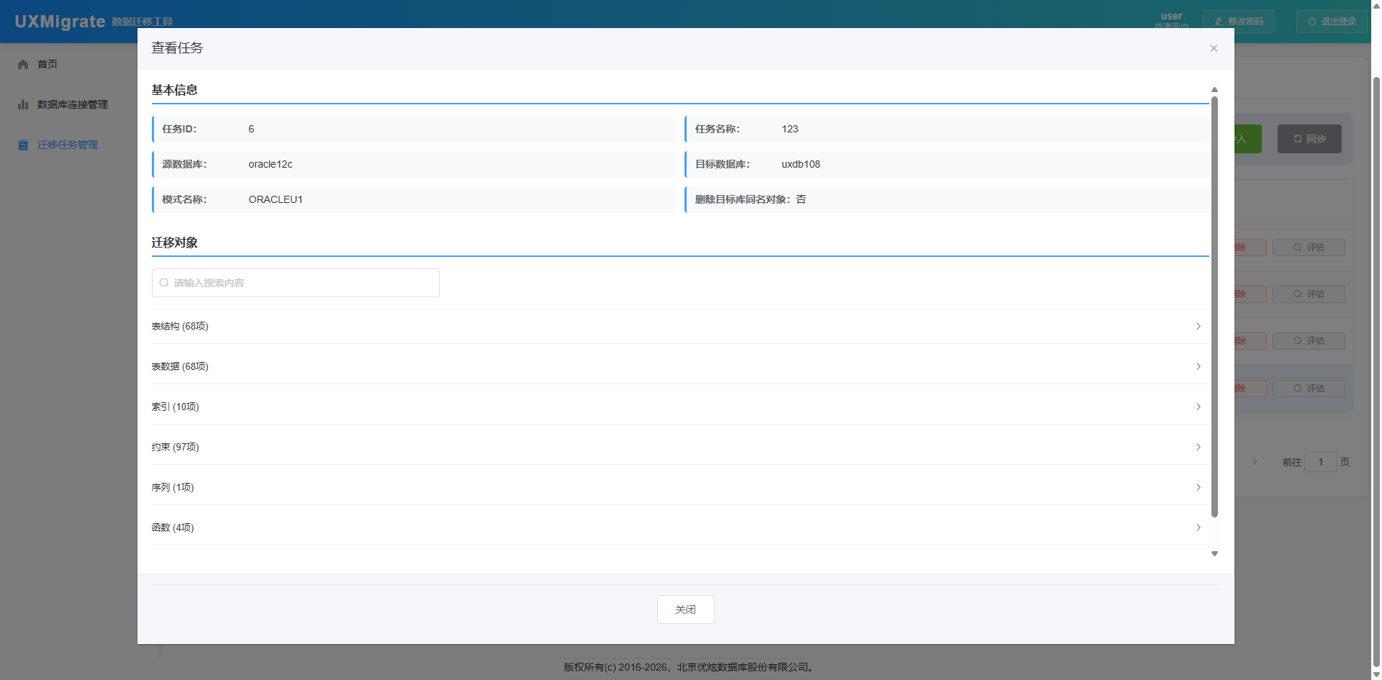The width and height of the screenshot is (1382, 680).
Task: Expand the 表结构 (68项) section
Action: (x=677, y=326)
